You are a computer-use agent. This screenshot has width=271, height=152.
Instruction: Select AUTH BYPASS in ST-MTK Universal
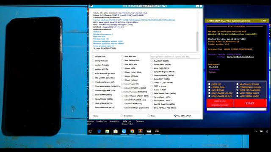[216, 90]
